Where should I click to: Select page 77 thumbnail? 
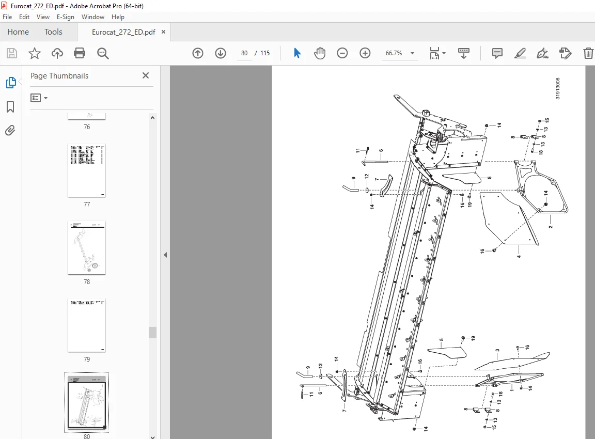coord(87,170)
